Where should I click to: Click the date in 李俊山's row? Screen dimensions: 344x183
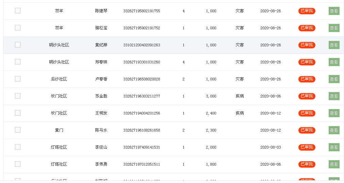(271, 147)
